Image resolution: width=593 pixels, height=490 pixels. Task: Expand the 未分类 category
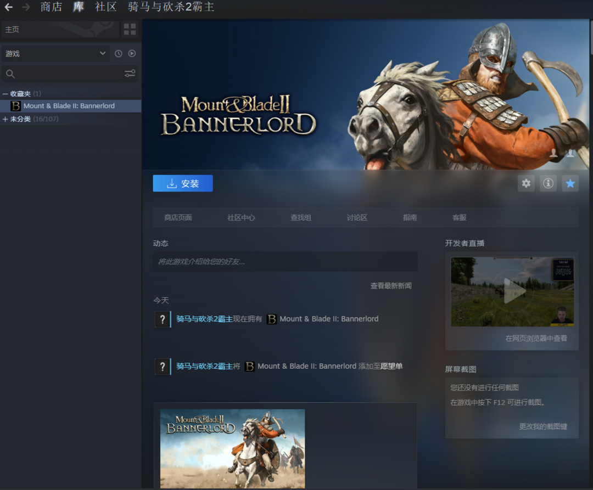5,119
